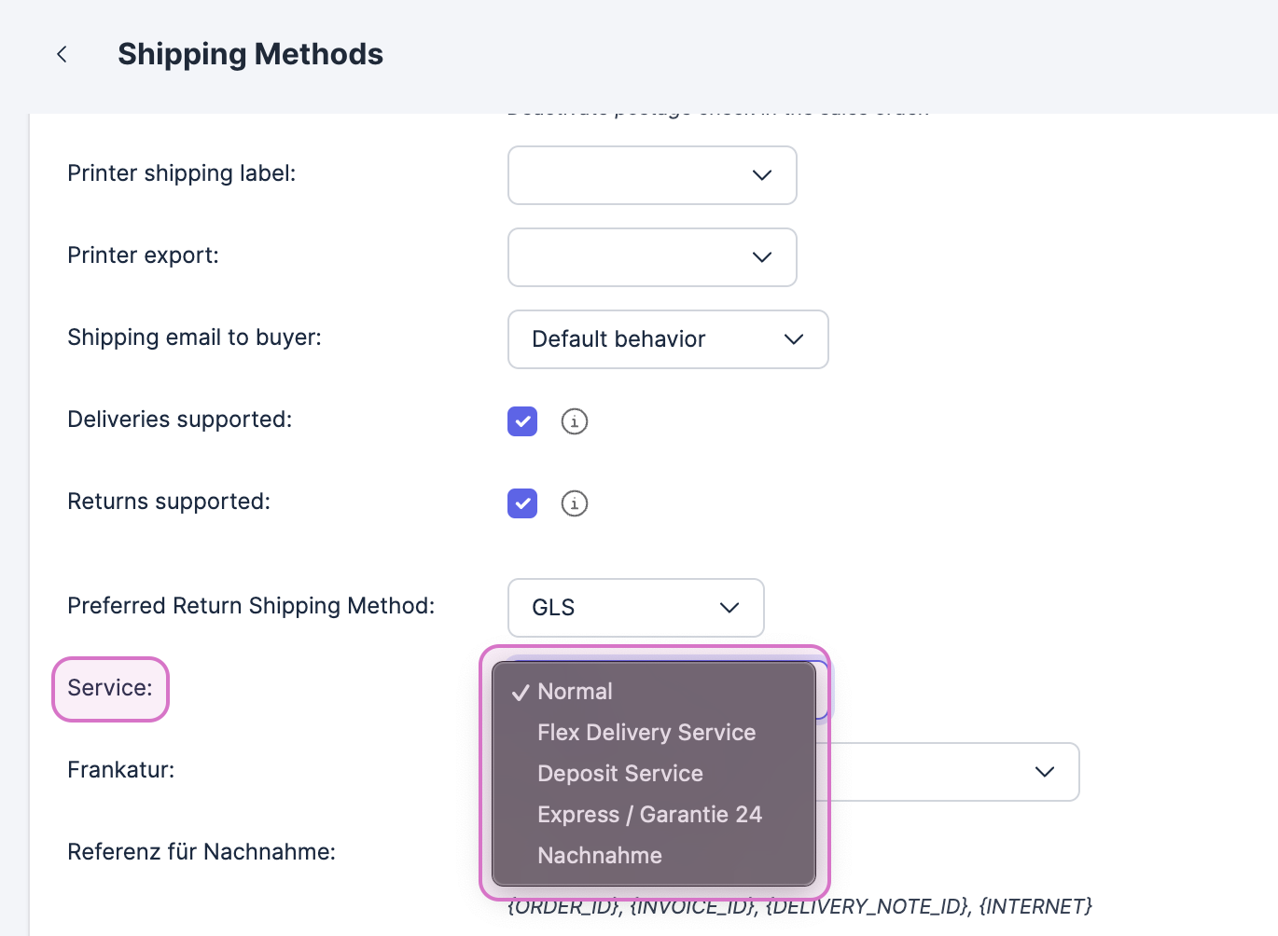This screenshot has height=936, width=1278.
Task: Click the back arrow beside Shipping Methods
Action: click(62, 54)
